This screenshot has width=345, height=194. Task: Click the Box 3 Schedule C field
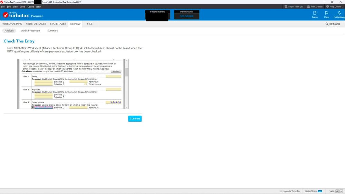point(44,108)
